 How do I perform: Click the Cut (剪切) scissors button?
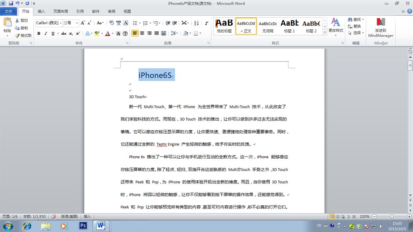point(21,20)
